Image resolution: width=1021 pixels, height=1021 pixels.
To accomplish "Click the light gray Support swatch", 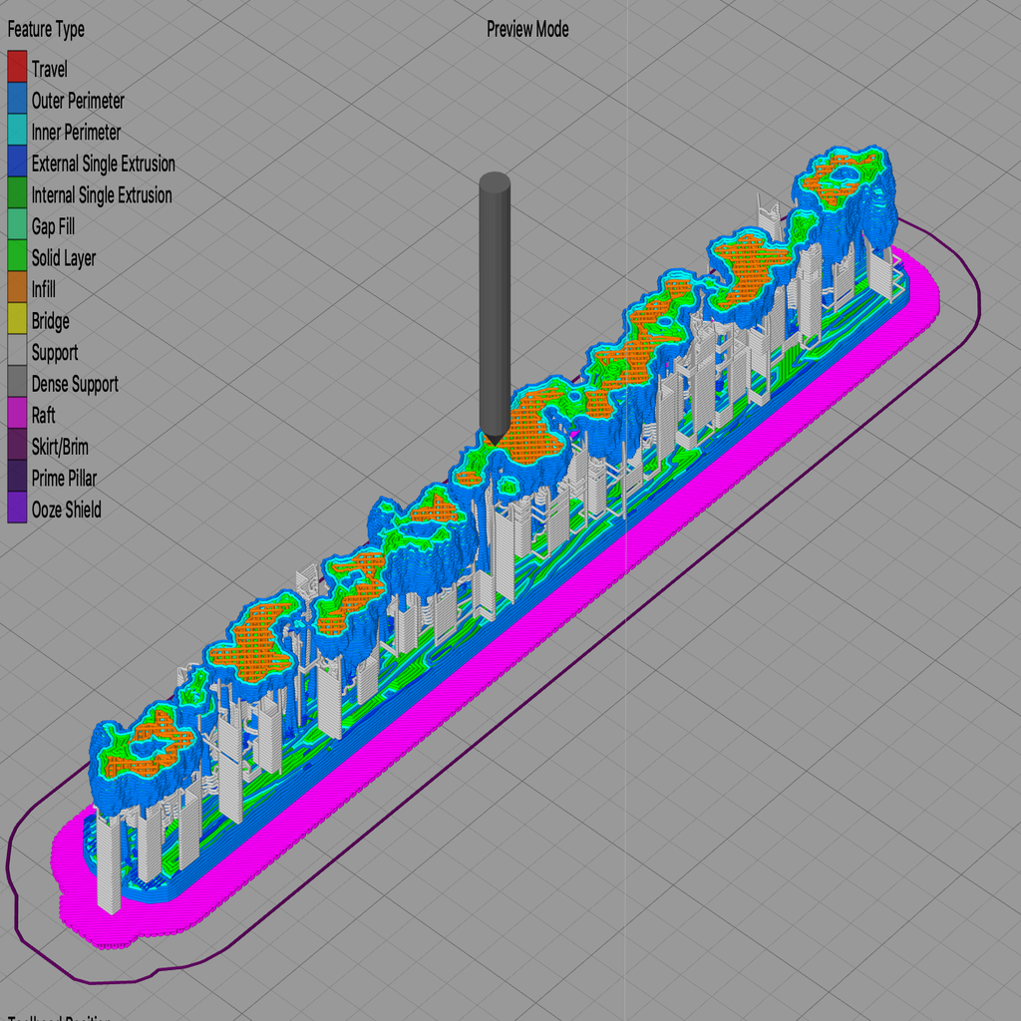I will (17, 350).
